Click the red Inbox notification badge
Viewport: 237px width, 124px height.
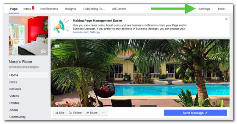point(33,8)
